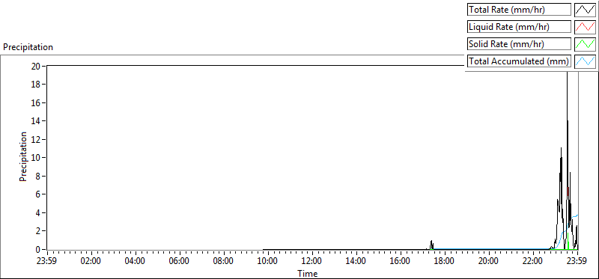Click the 14:00 time axis label
Viewport: 599px width, 279px height.
[356, 262]
